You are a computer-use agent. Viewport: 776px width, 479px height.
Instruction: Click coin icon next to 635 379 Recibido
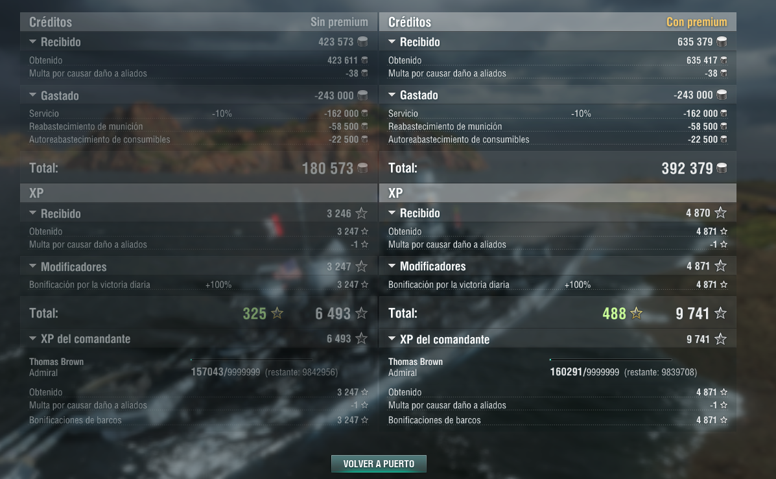click(722, 41)
